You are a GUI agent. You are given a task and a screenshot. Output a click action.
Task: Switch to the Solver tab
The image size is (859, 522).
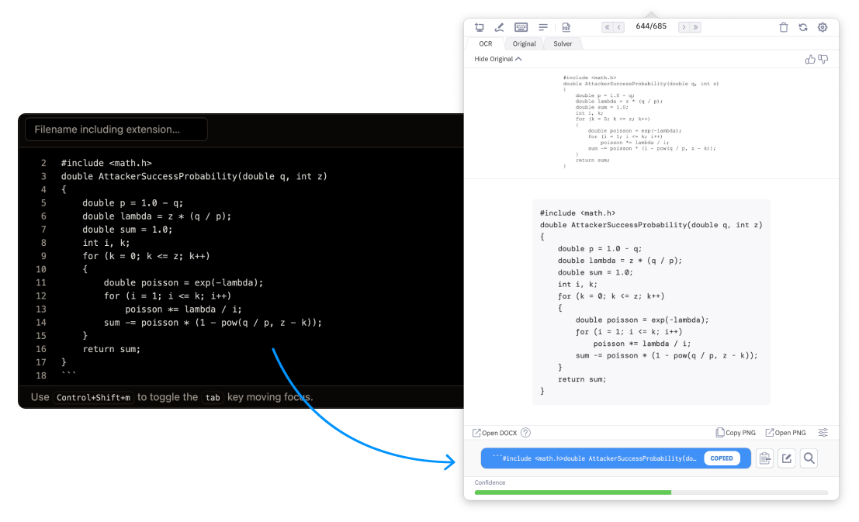click(563, 43)
